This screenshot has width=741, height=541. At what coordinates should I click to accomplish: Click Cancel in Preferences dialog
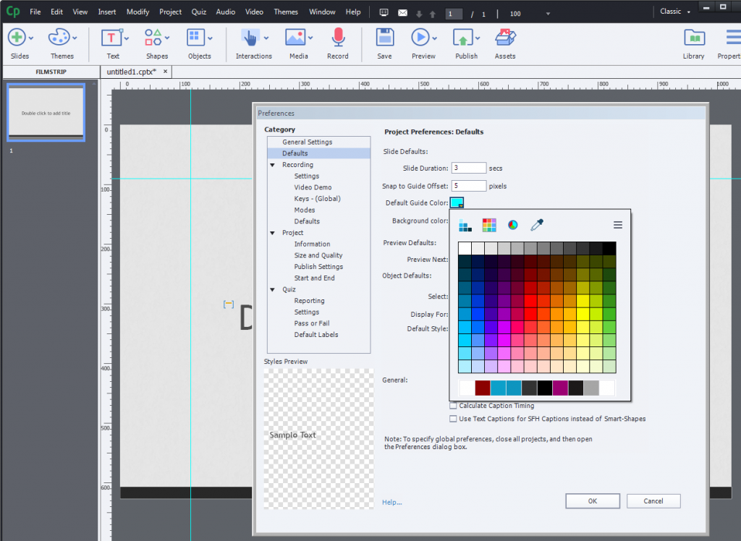pyautogui.click(x=653, y=500)
